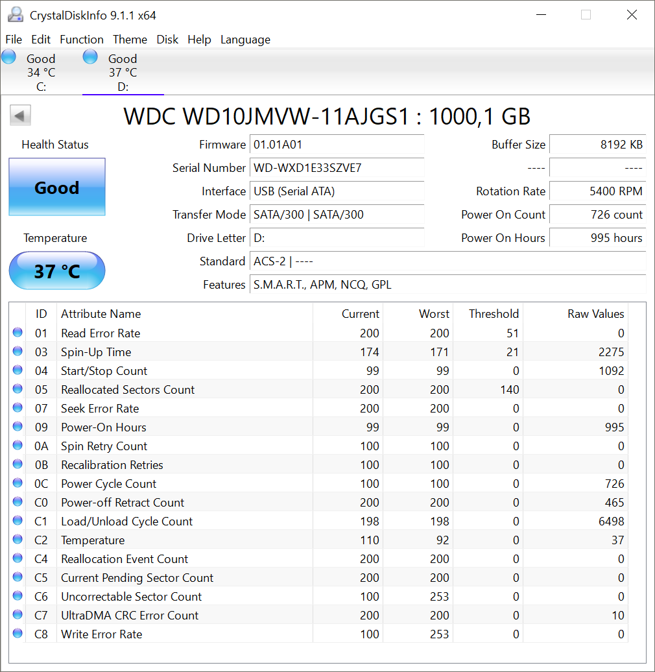Click the ID column header

(41, 314)
